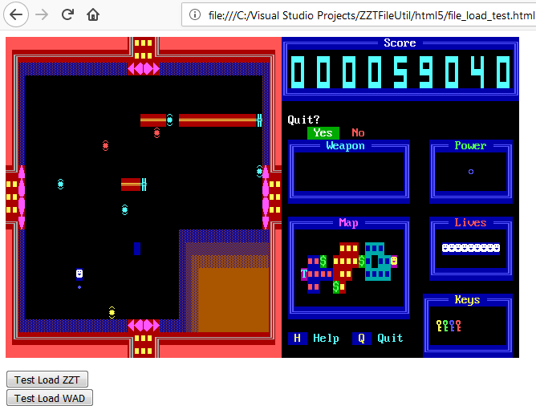Viewport: 536px width, 406px height.
Task: Click the long red wall bar at top
Action: click(x=217, y=120)
